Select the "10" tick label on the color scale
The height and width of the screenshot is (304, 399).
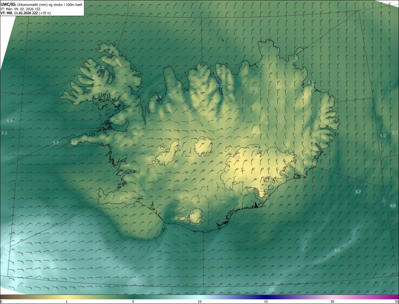(x=199, y=302)
